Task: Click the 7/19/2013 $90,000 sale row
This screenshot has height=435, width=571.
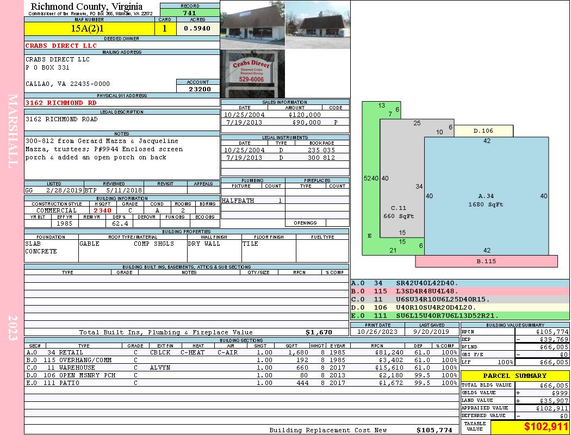Action: point(285,123)
